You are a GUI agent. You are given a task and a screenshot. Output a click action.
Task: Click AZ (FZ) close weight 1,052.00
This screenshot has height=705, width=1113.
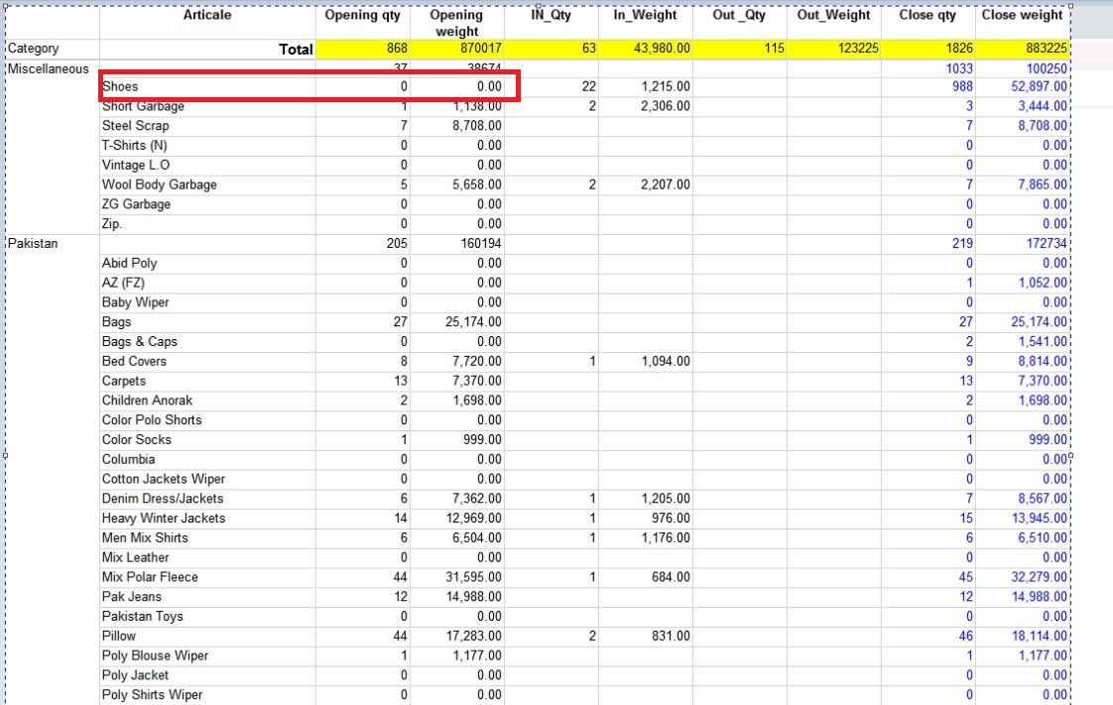[1042, 283]
